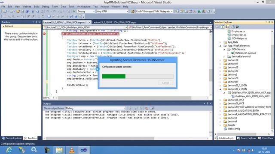Click the Clear All icon in Output toolbar
Viewport: 275px width, 154px height.
[146, 108]
